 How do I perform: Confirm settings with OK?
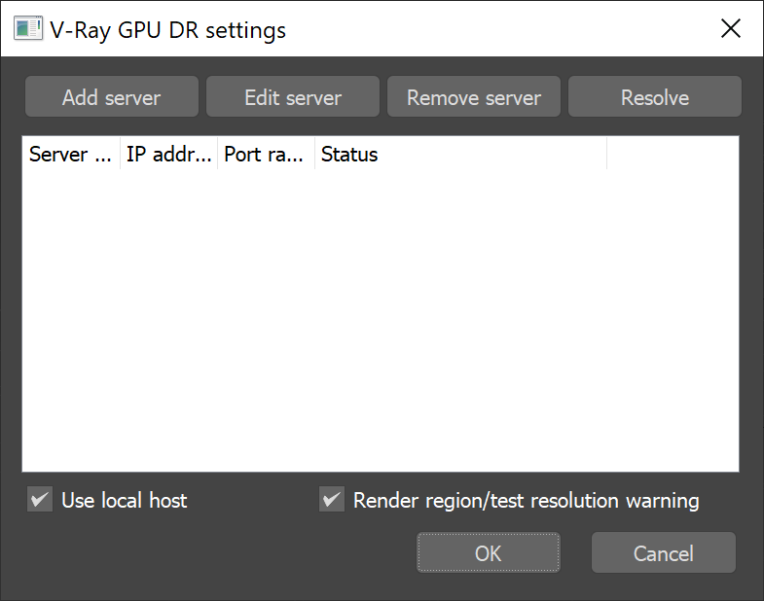[489, 552]
